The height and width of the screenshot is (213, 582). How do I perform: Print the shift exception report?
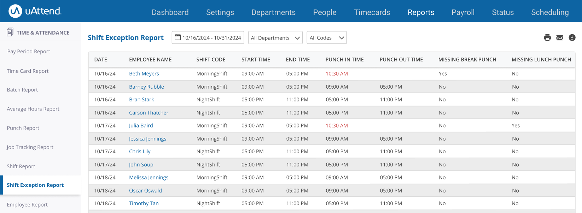click(x=547, y=37)
